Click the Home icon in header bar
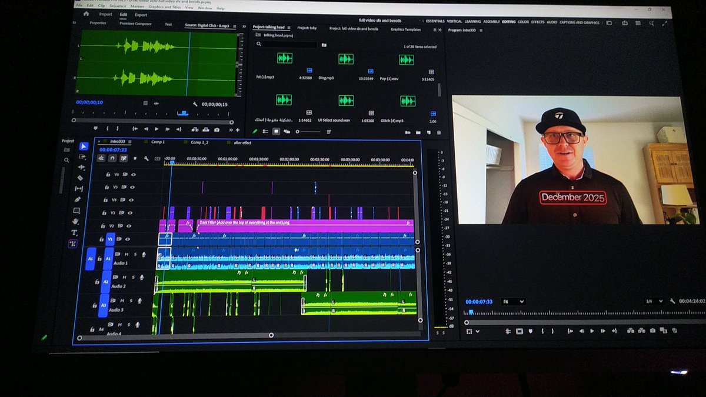 [x=86, y=14]
